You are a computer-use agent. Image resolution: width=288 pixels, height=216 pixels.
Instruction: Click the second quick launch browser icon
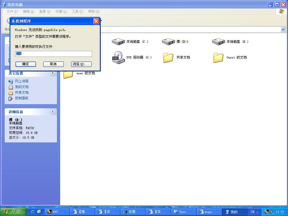[39, 212]
